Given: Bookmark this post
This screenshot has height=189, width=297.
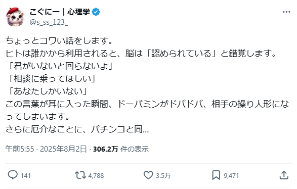Looking at the screenshot, I should (216, 175).
